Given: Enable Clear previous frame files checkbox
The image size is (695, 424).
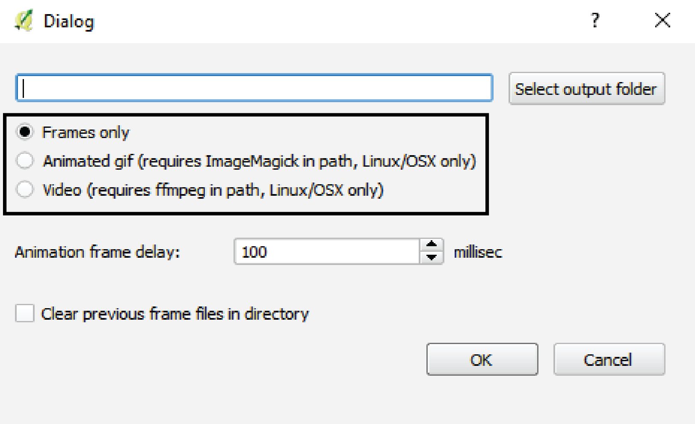Looking at the screenshot, I should (x=25, y=313).
